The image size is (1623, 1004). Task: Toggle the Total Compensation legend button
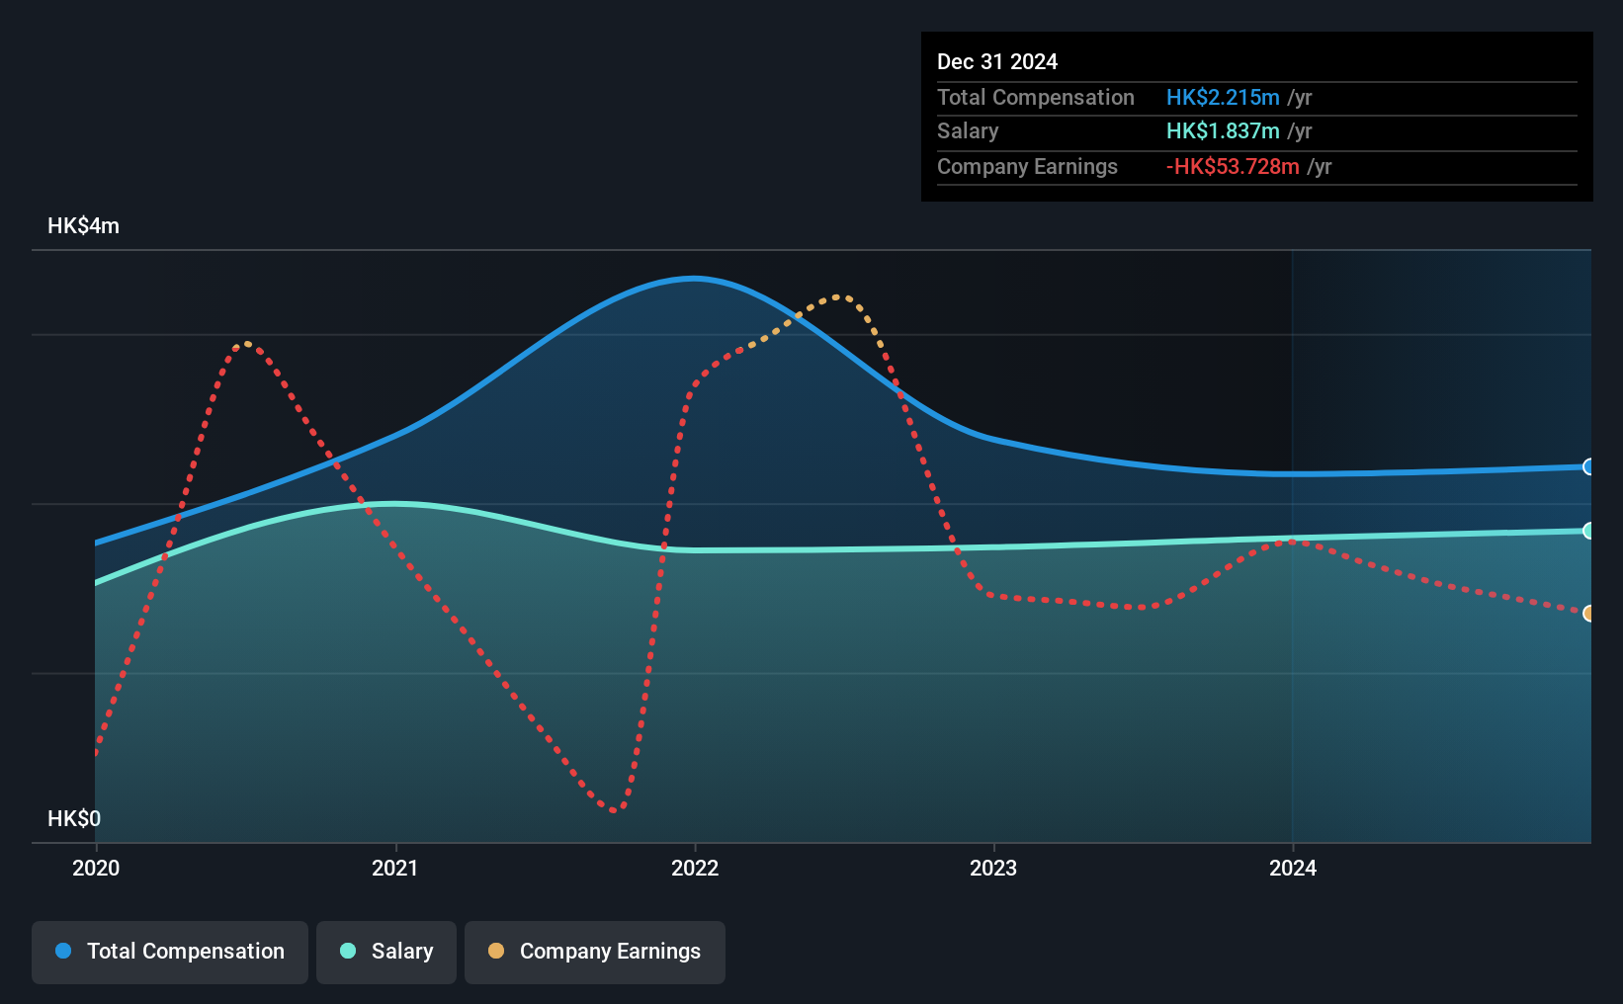click(x=170, y=952)
